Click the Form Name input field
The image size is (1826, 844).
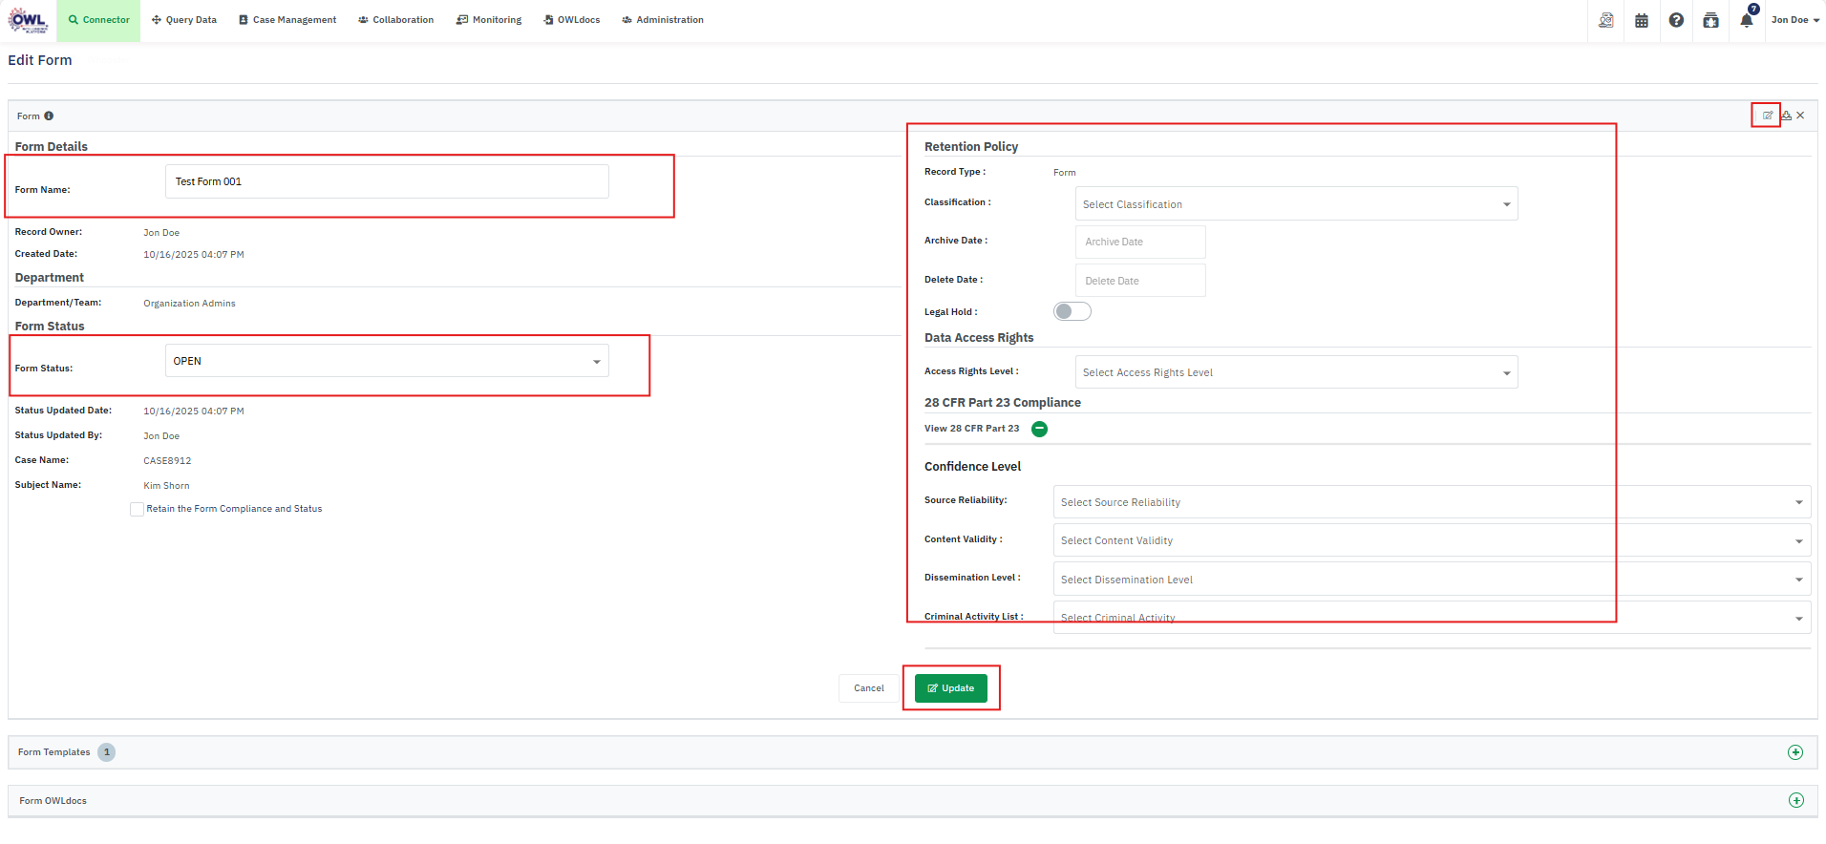387,181
